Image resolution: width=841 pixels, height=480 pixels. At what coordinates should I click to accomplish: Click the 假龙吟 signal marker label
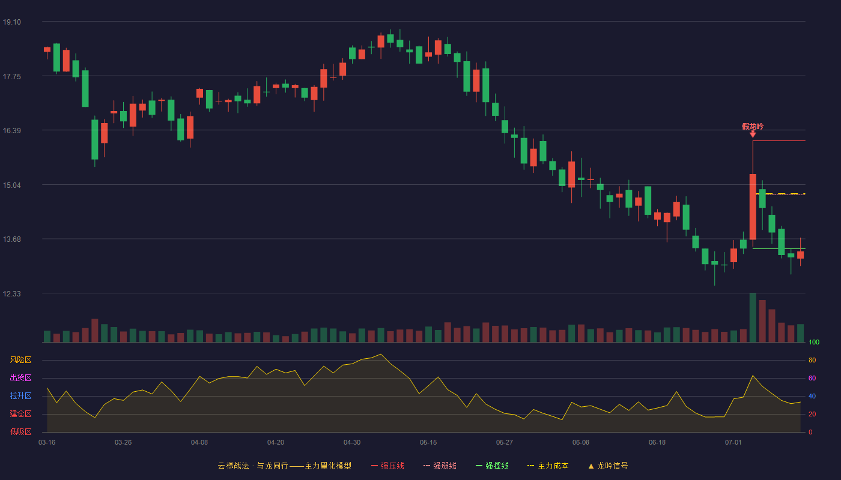tap(753, 126)
